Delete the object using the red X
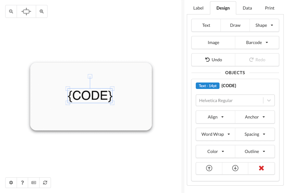285x193 pixels. tap(261, 168)
